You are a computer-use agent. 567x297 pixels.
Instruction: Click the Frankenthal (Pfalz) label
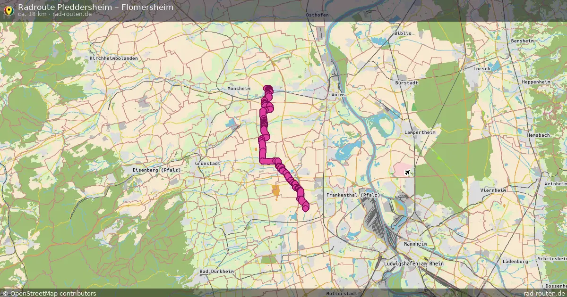pyautogui.click(x=353, y=195)
